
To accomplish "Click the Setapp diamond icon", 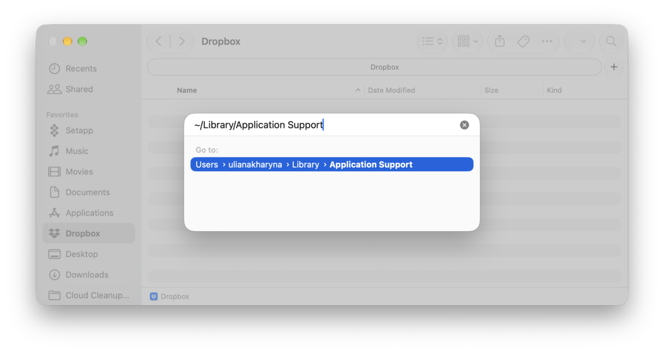I will pyautogui.click(x=55, y=131).
